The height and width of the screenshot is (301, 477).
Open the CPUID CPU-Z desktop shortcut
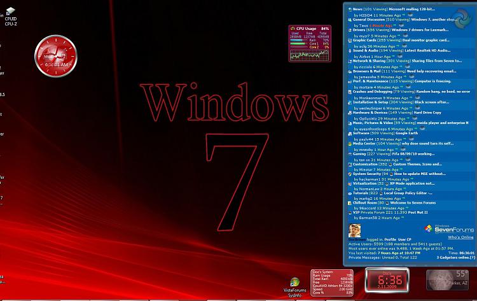click(10, 17)
